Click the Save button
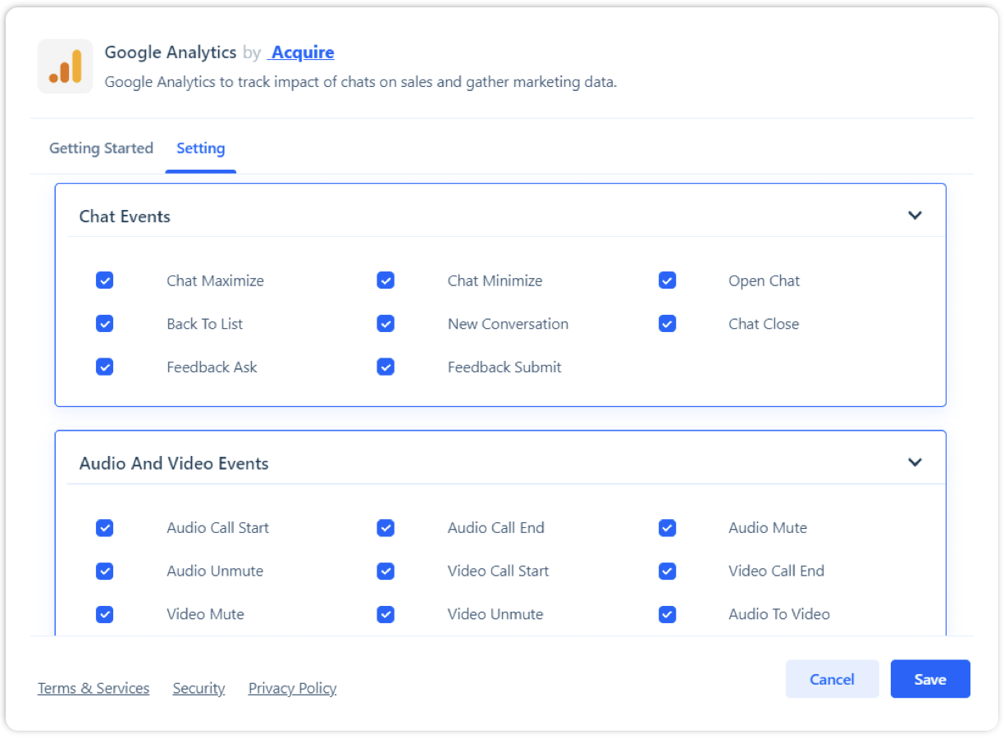1004x738 pixels. click(930, 679)
